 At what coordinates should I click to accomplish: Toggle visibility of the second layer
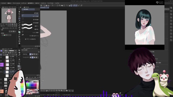click(1, 61)
